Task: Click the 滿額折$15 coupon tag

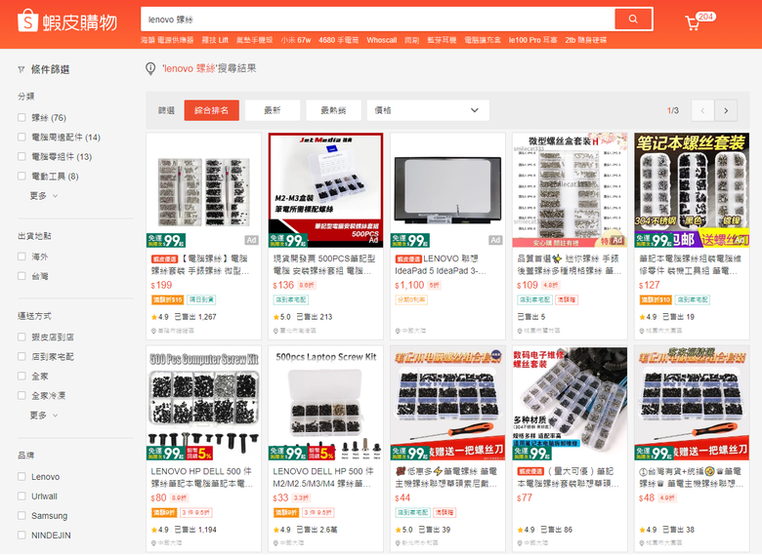Action: (167, 299)
